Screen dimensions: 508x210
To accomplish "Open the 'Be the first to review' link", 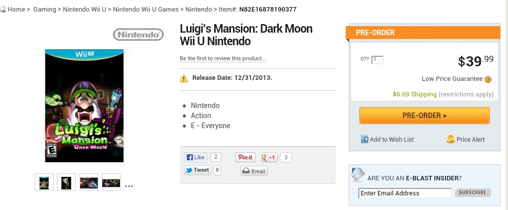I will (x=223, y=59).
